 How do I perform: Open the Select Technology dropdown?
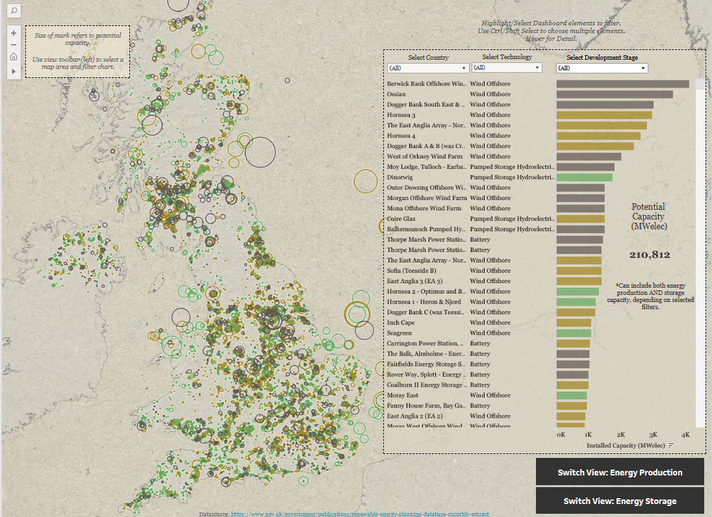click(507, 68)
